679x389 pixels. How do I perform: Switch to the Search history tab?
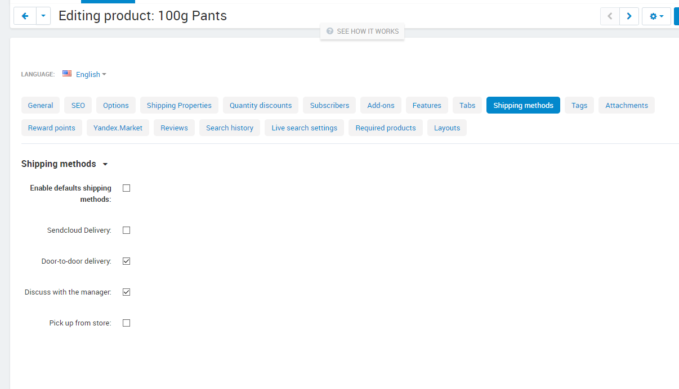(x=230, y=128)
